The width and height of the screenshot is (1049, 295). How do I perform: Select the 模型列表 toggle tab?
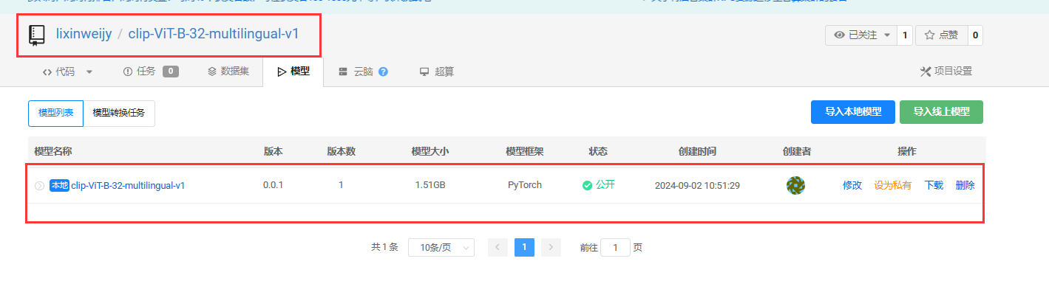56,113
